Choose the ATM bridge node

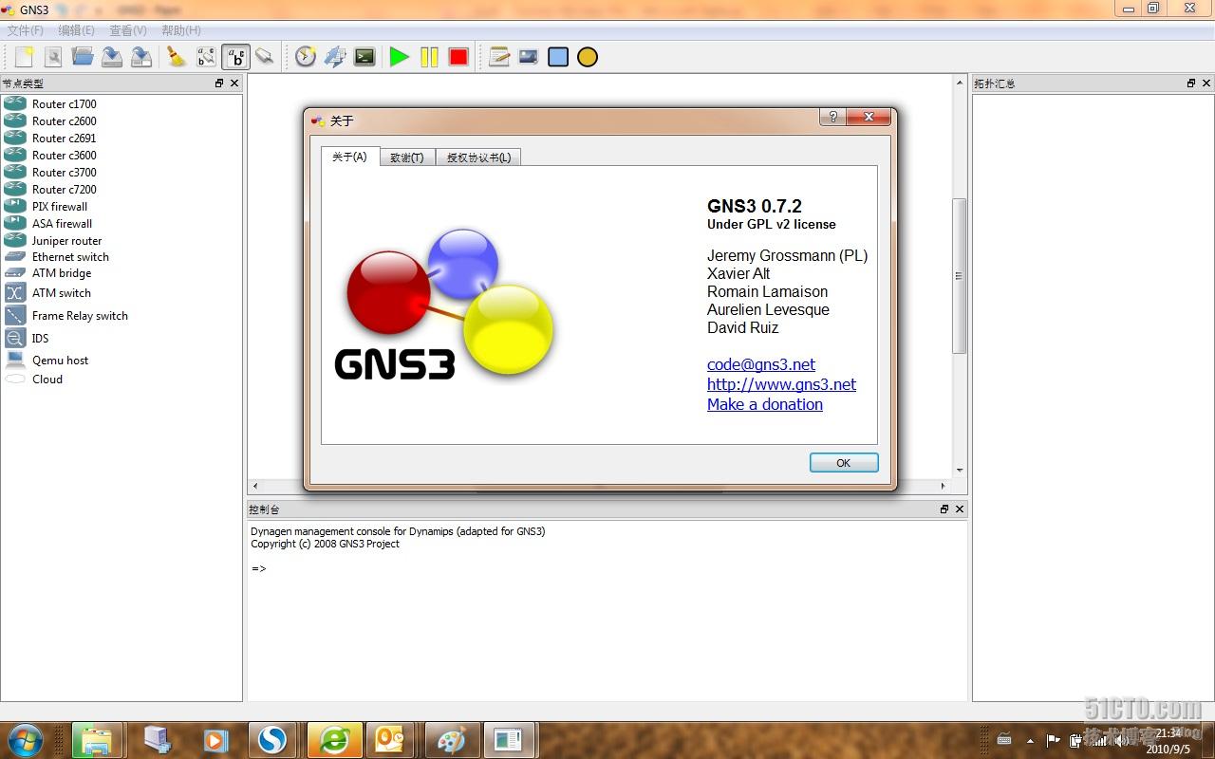tap(62, 273)
